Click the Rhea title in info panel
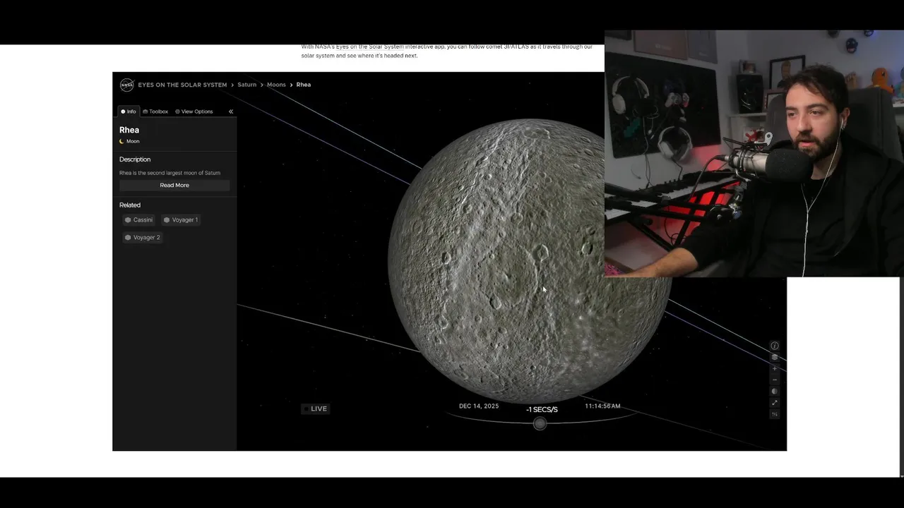904x508 pixels. (x=129, y=130)
